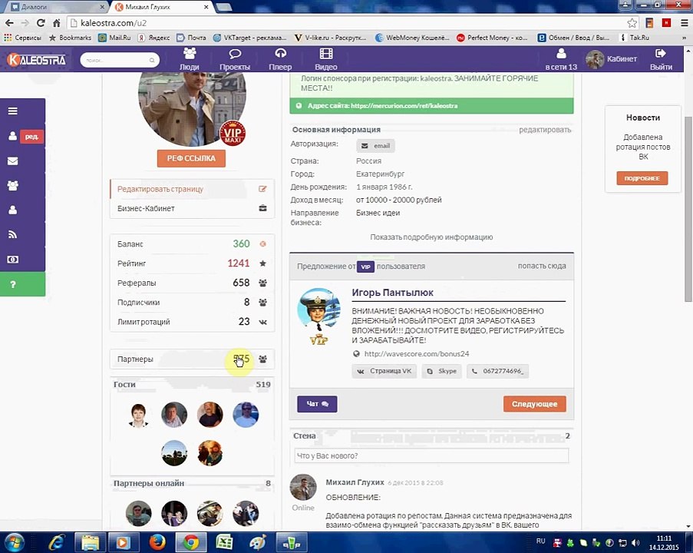This screenshot has height=553, width=693.
Task: Click the Skype contact button
Action: pos(442,371)
